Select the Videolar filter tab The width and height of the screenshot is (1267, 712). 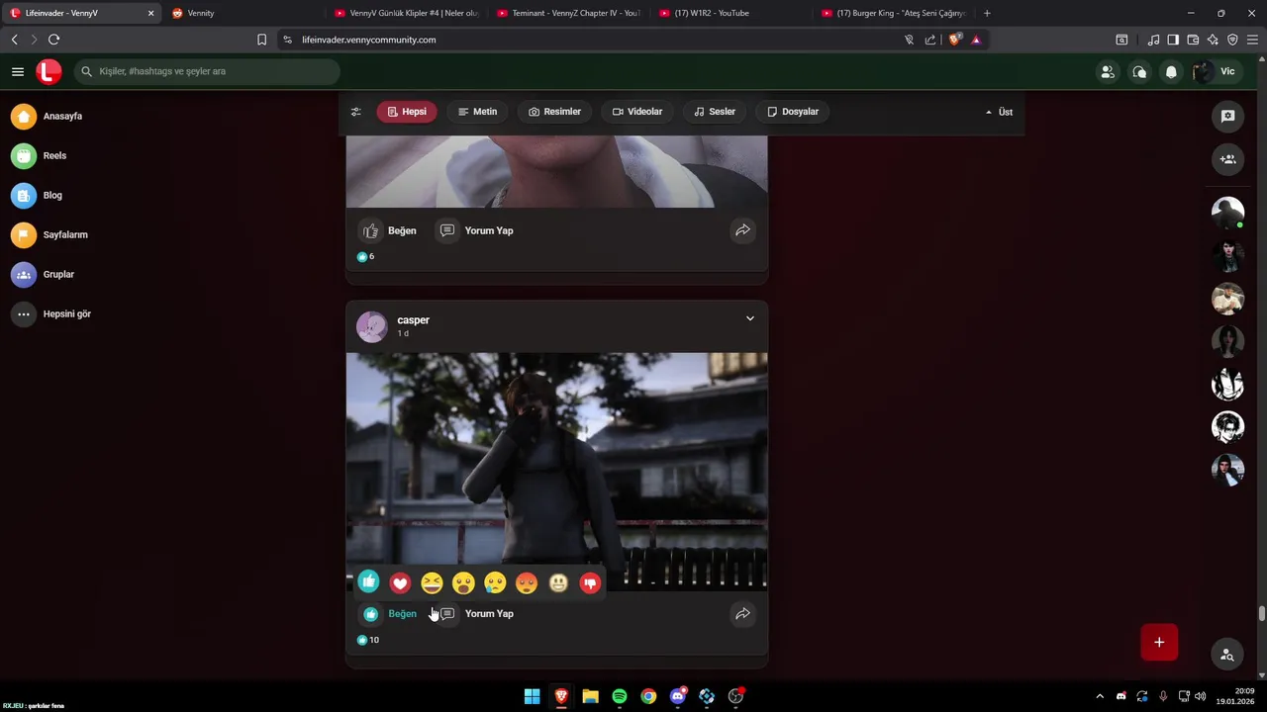(637, 112)
